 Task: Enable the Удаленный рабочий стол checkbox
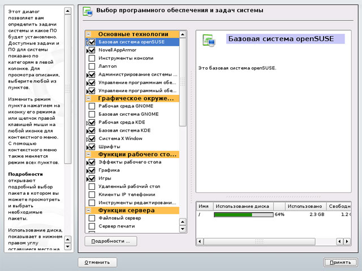pyautogui.click(x=92, y=186)
